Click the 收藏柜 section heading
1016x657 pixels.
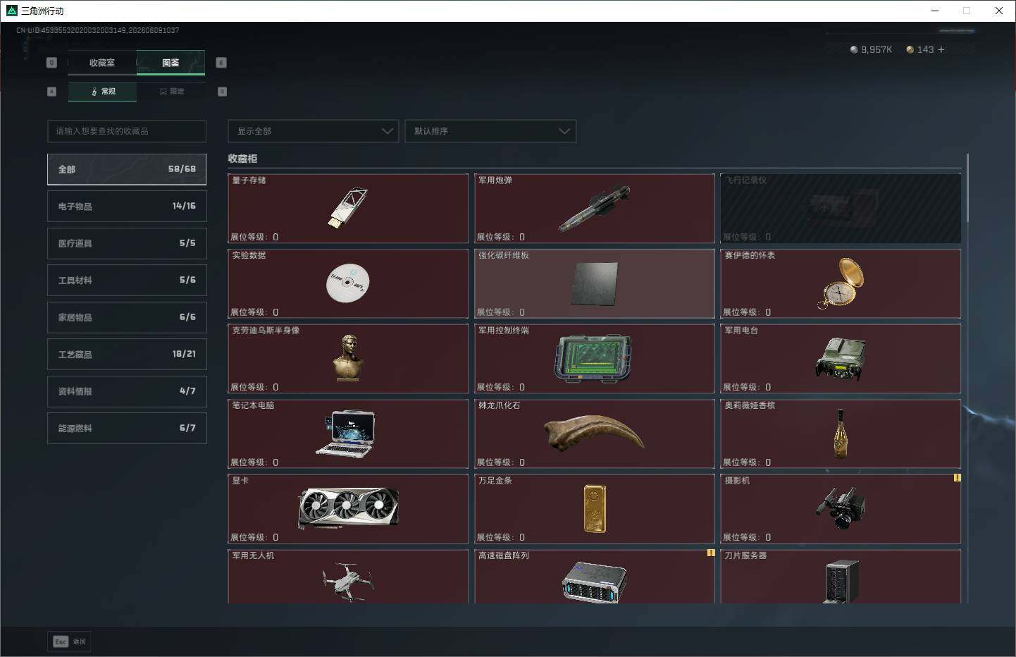(242, 159)
